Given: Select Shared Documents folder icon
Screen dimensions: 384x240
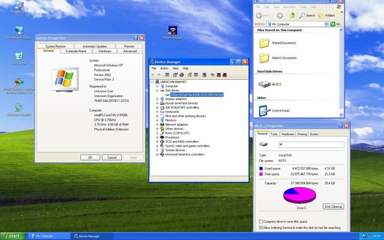Looking at the screenshot, I should click(264, 43).
